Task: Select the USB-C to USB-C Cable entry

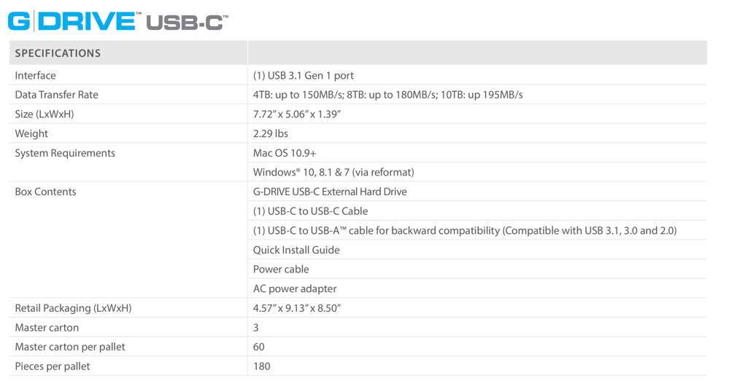Action: coord(310,211)
